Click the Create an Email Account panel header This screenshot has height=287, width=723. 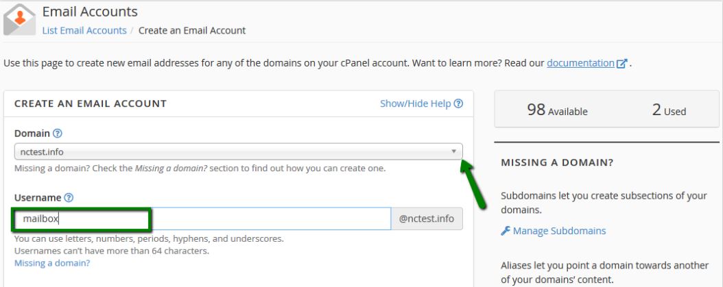(x=91, y=104)
